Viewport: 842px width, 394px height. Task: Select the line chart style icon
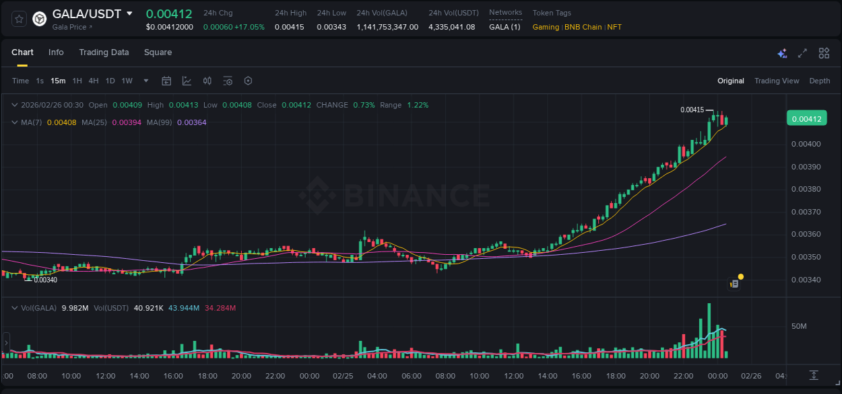pyautogui.click(x=187, y=81)
